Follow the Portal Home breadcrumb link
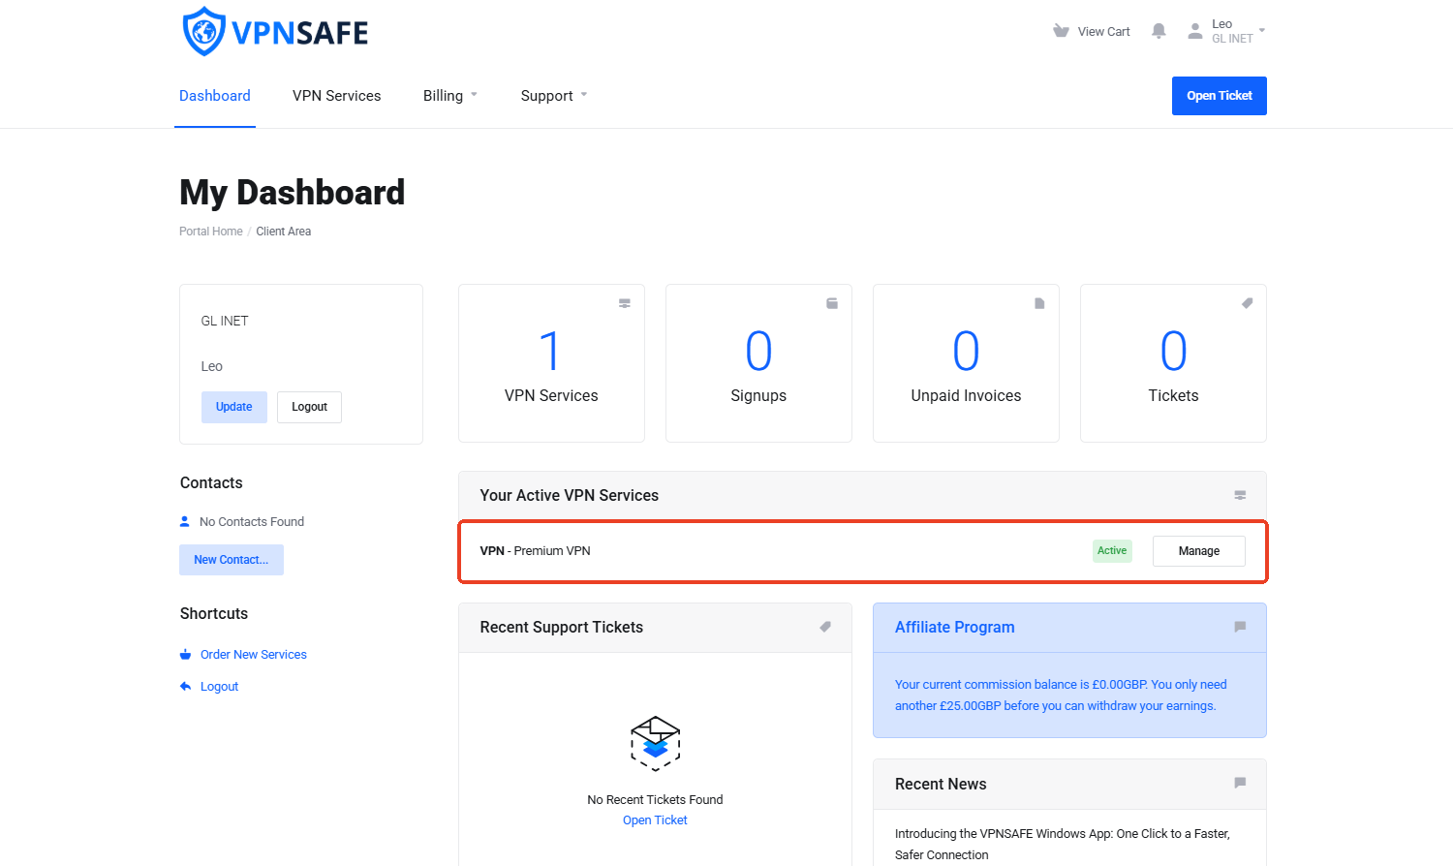The width and height of the screenshot is (1453, 866). pos(211,232)
